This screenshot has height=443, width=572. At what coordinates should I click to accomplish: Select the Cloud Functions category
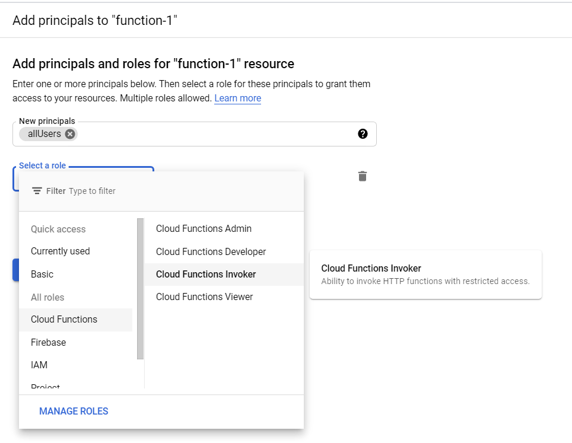click(x=64, y=319)
